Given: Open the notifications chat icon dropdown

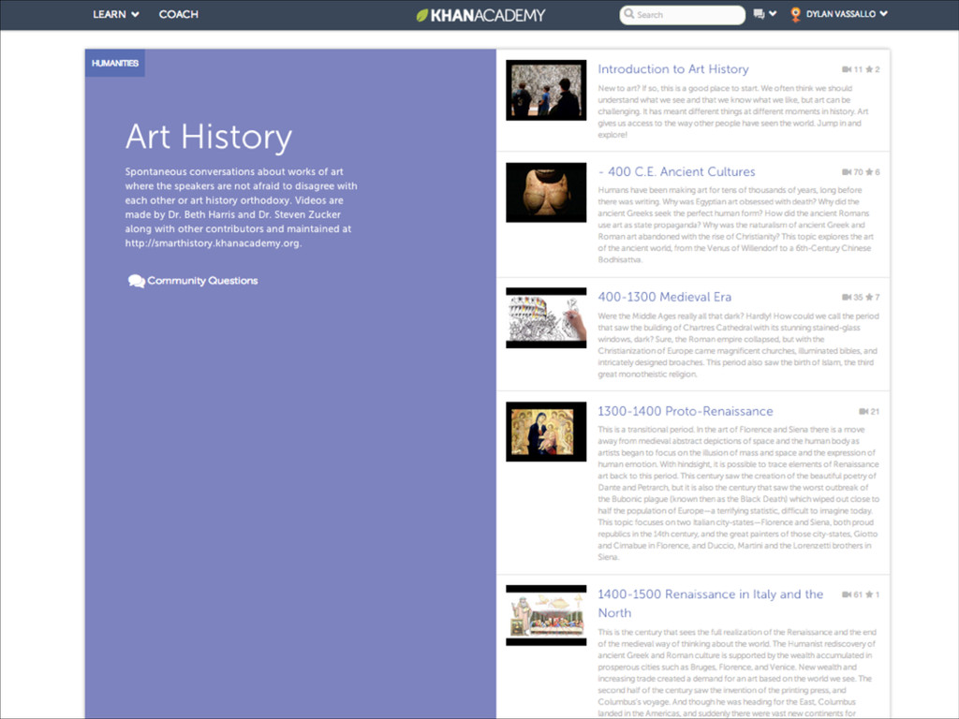Looking at the screenshot, I should pos(764,14).
